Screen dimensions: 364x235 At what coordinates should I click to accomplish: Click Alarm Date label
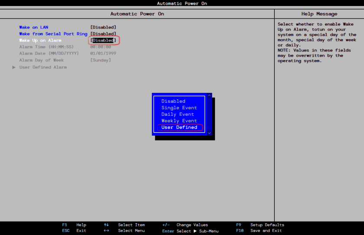point(49,53)
